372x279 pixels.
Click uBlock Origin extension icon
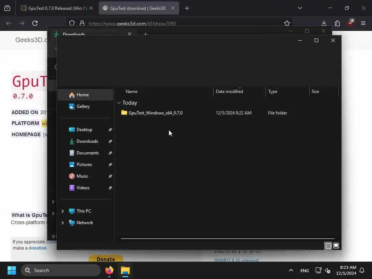coord(351,23)
